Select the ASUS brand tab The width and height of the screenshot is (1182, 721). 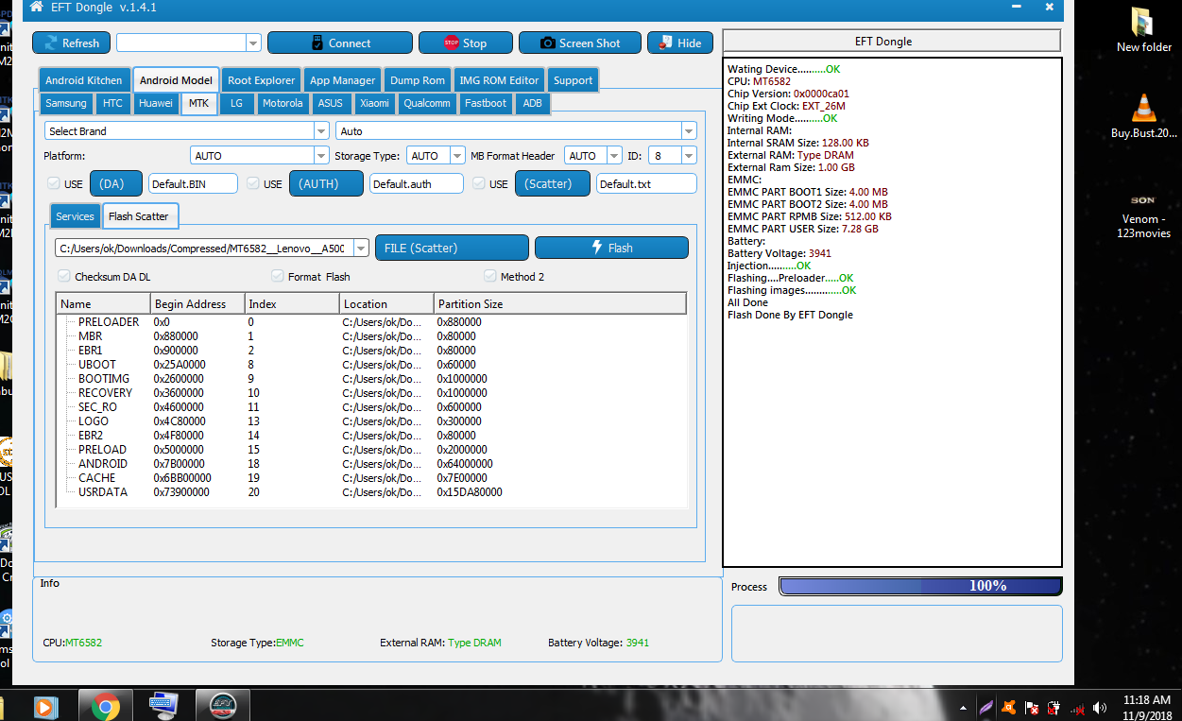pos(331,103)
